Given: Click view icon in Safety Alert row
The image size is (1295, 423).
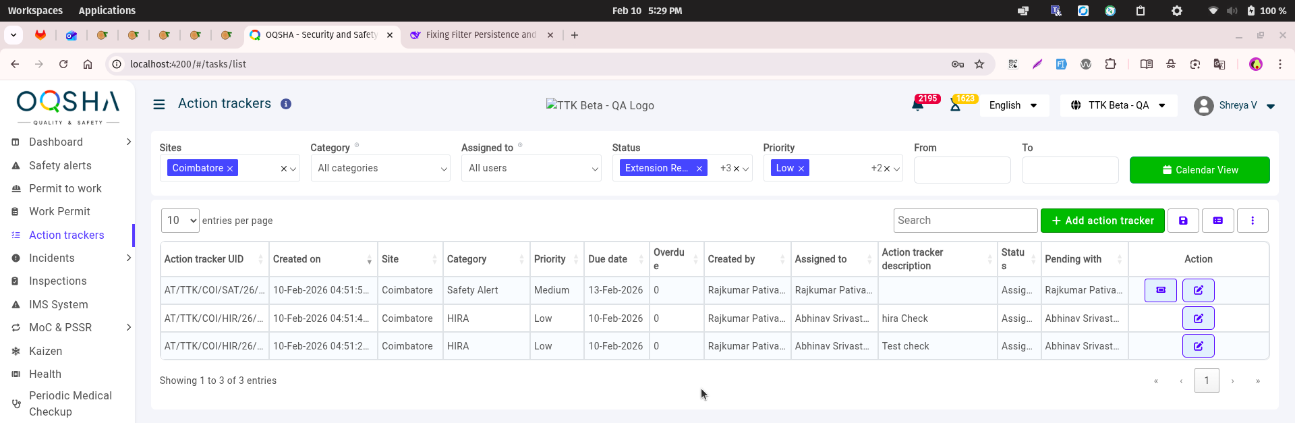Looking at the screenshot, I should (x=1160, y=290).
